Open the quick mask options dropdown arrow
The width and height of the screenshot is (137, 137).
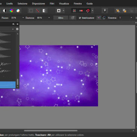(63, 11)
